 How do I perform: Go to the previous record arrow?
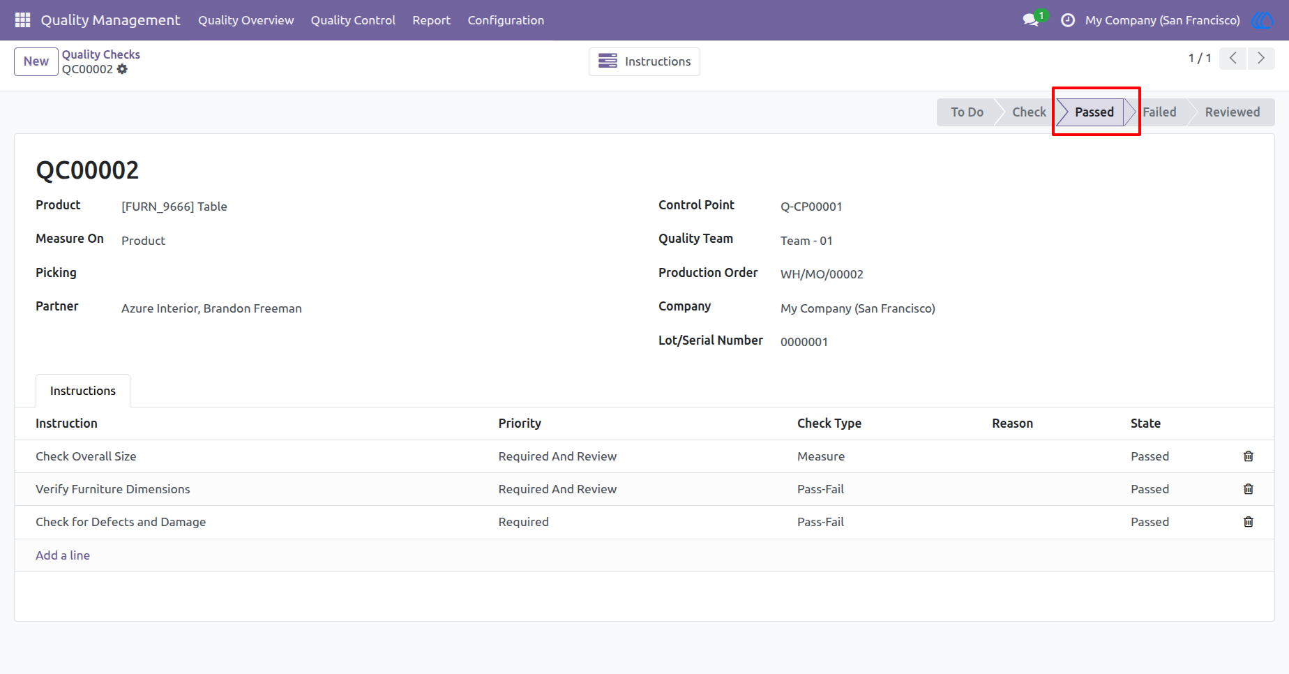pos(1233,59)
